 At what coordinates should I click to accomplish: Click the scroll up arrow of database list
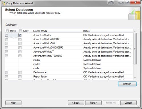point(135,31)
